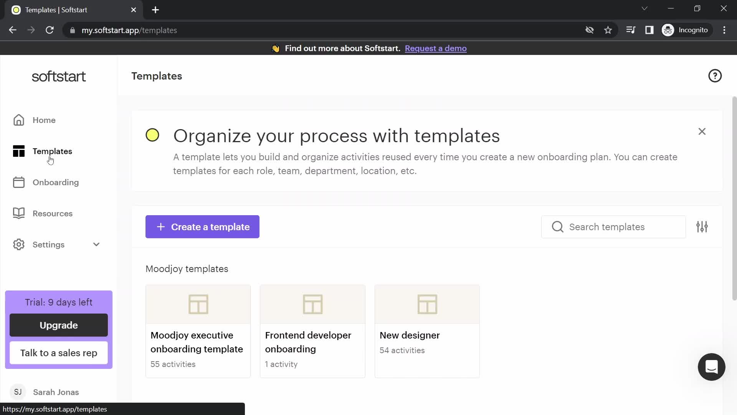Click the search magnifier icon

pyautogui.click(x=557, y=227)
